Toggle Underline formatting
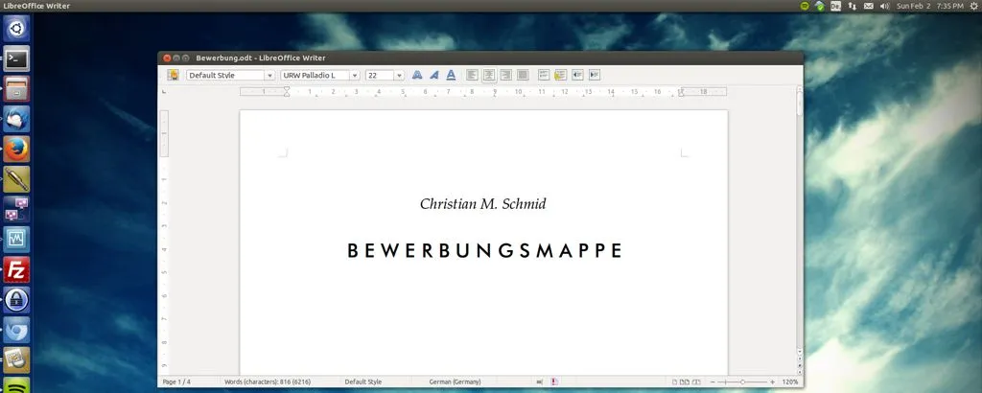The width and height of the screenshot is (982, 393). coord(451,75)
